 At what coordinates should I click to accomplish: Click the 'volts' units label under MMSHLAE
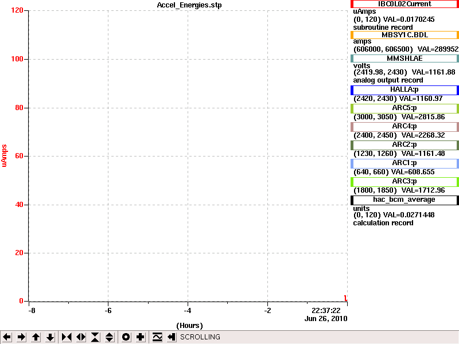[x=362, y=66]
